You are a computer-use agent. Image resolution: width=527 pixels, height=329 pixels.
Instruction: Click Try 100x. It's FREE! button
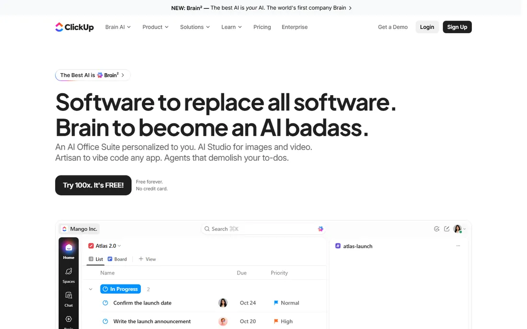[93, 185]
